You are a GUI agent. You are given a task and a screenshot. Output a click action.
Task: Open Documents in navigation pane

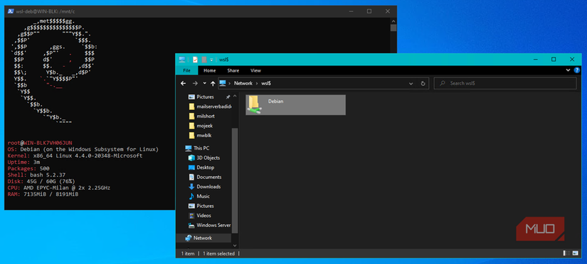[209, 177]
